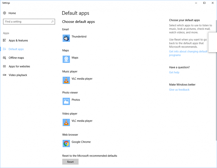This screenshot has width=217, height=168.
Task: Click the Thunderbird email app icon
Action: 66,38
